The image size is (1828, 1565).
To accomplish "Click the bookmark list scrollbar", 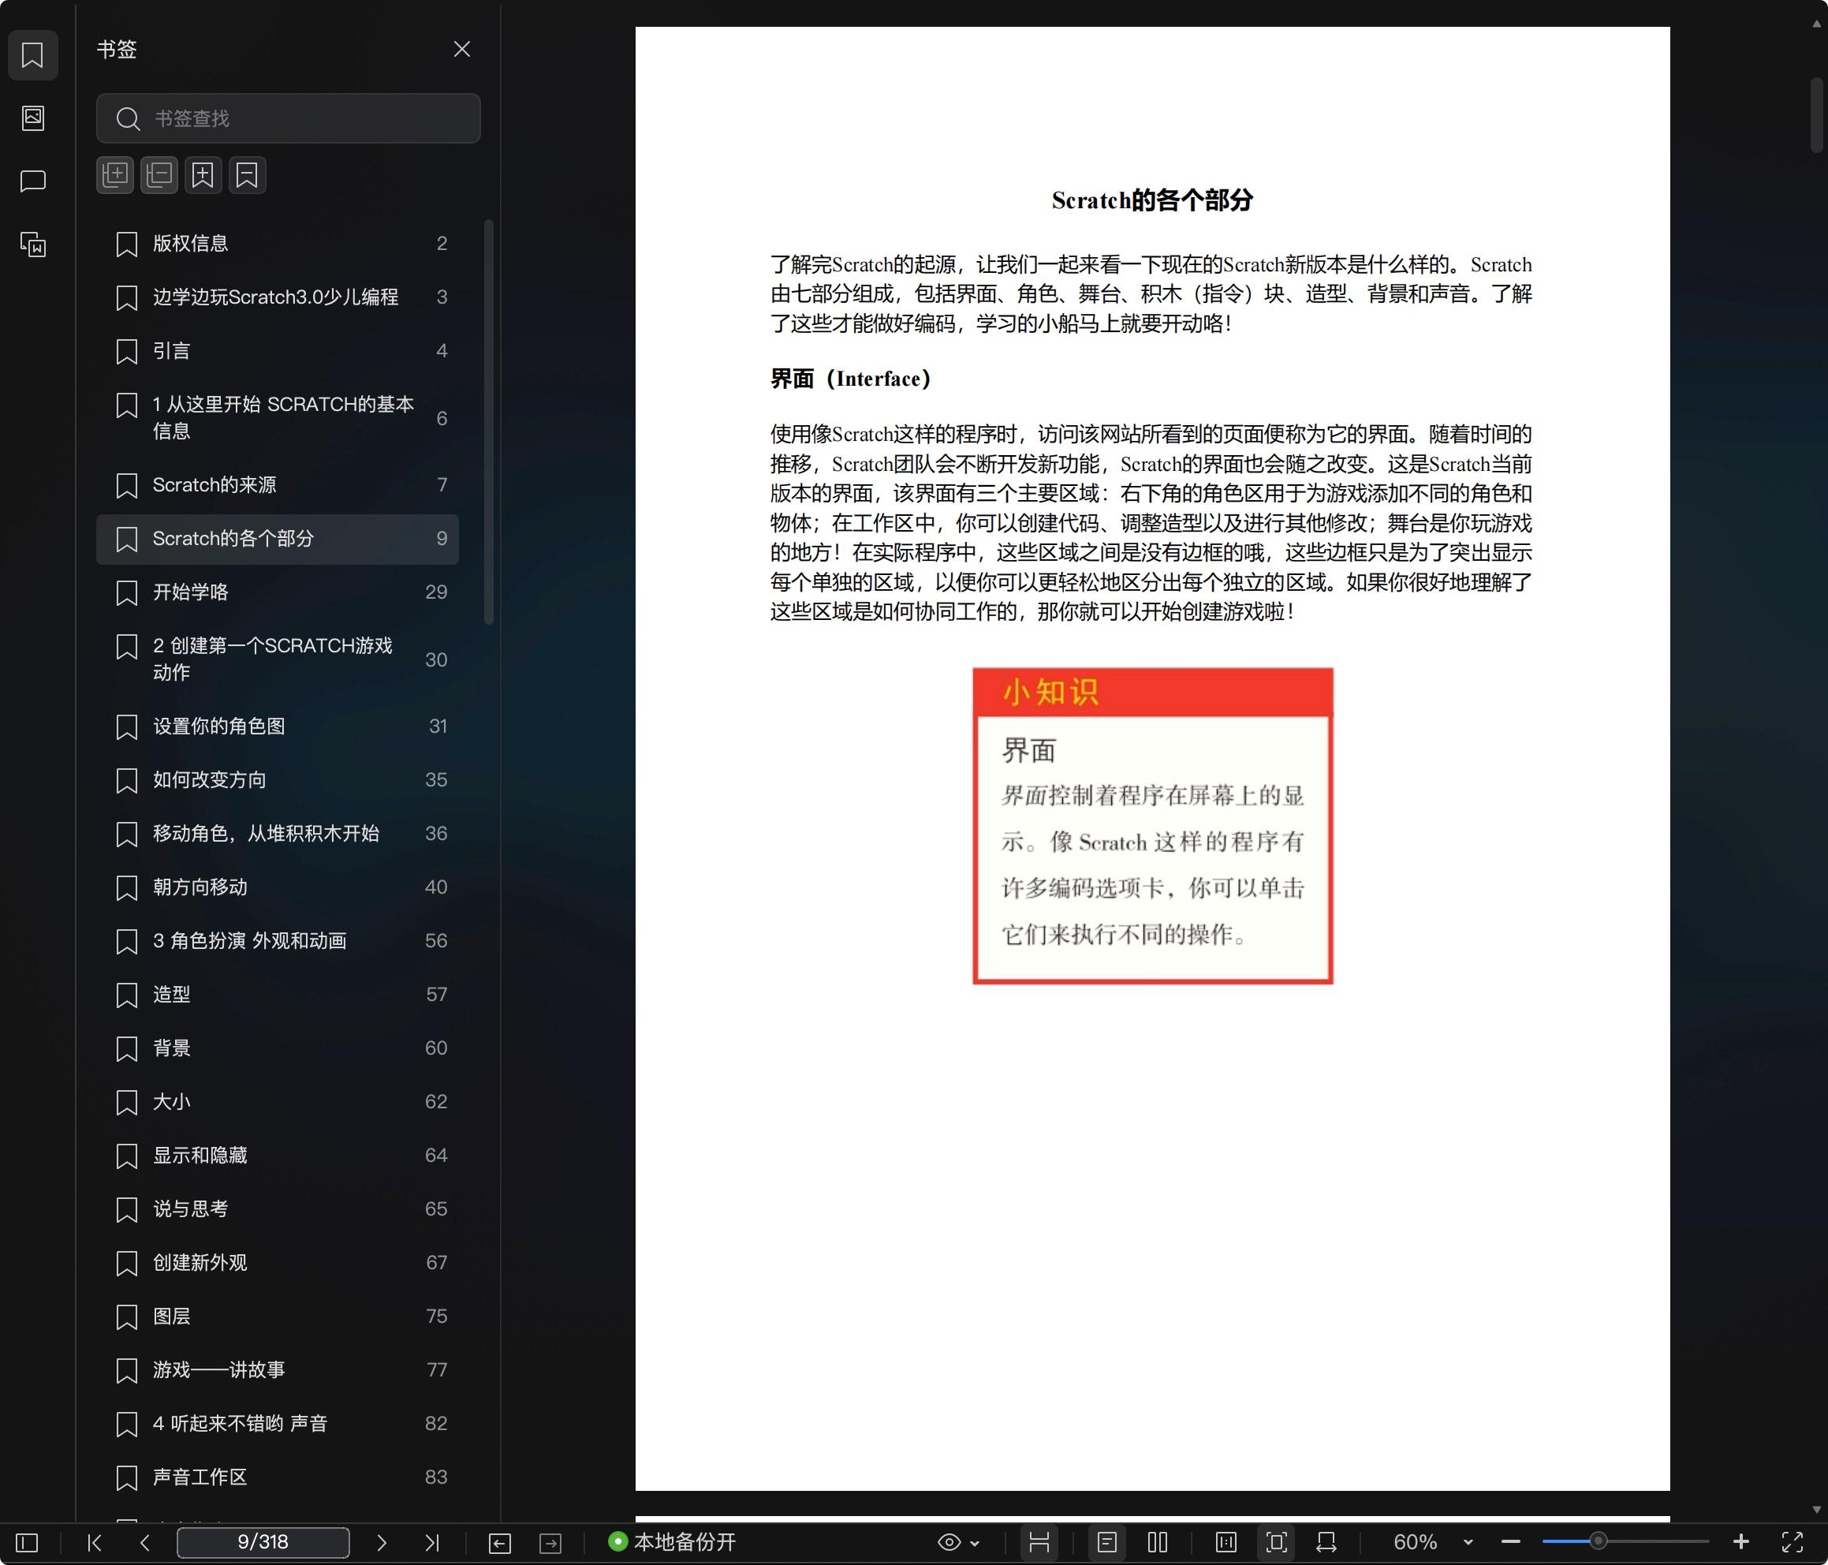I will click(489, 422).
